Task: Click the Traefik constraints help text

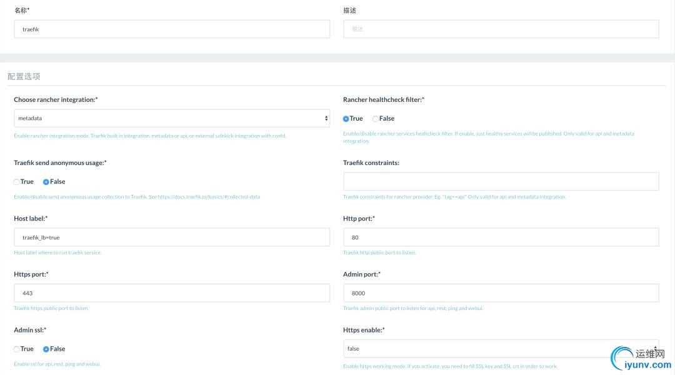Action: [454, 197]
